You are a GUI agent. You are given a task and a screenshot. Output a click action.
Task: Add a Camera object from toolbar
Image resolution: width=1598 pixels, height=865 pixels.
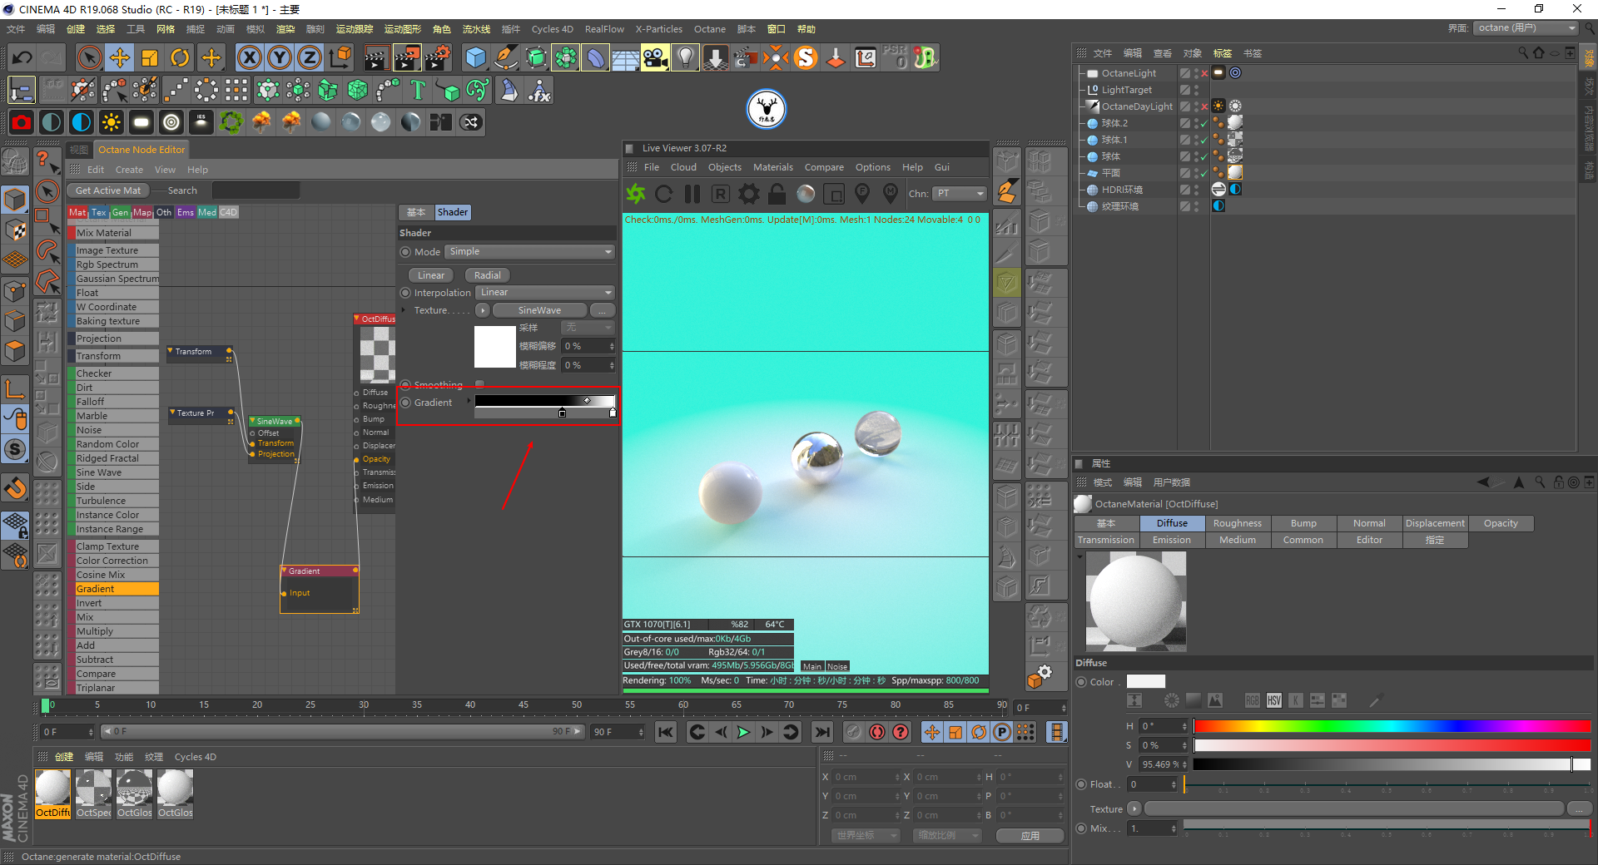click(x=655, y=57)
